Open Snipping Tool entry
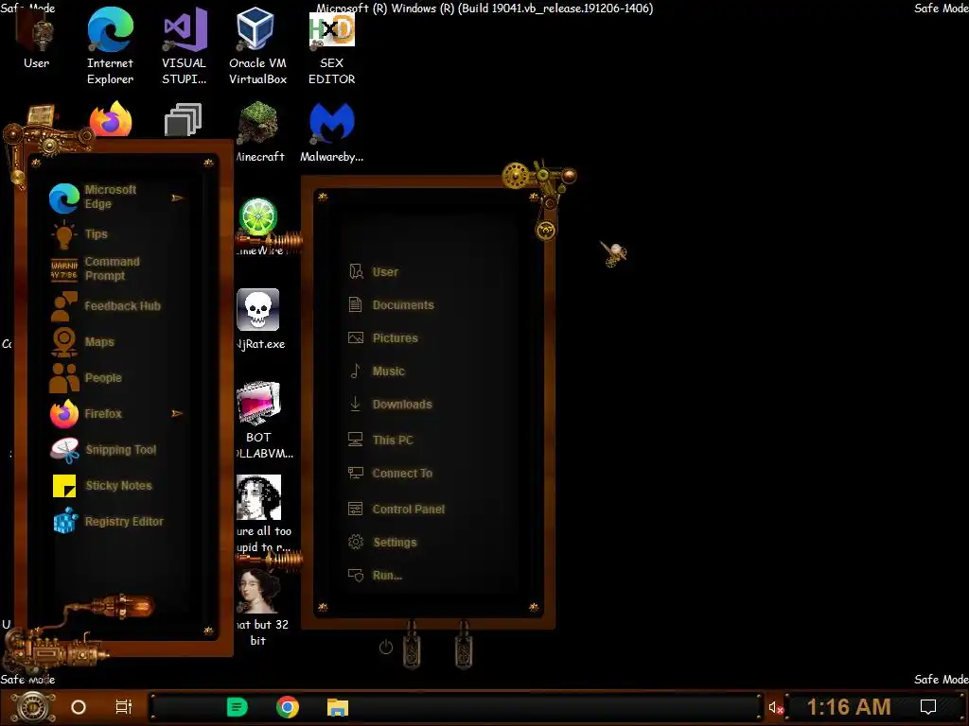The image size is (969, 726). [x=104, y=450]
